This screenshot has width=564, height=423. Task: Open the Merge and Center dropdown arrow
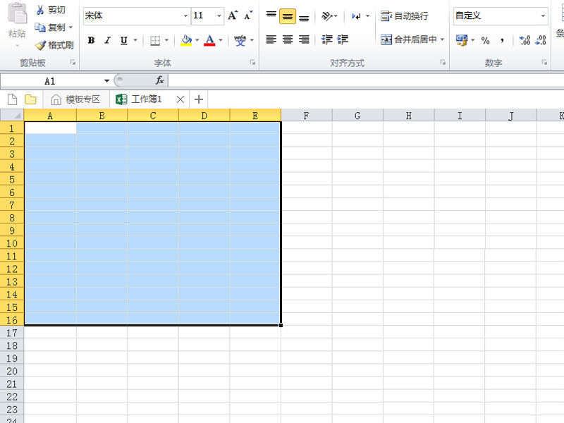coord(443,39)
